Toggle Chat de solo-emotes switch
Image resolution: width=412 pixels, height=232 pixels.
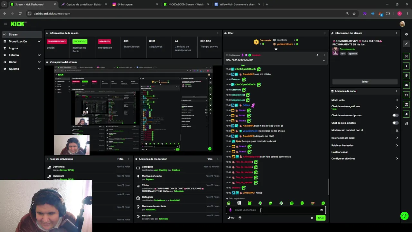pyautogui.click(x=395, y=123)
